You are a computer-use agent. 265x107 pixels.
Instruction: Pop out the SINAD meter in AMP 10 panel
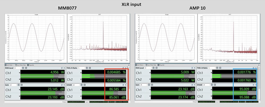point(254,85)
